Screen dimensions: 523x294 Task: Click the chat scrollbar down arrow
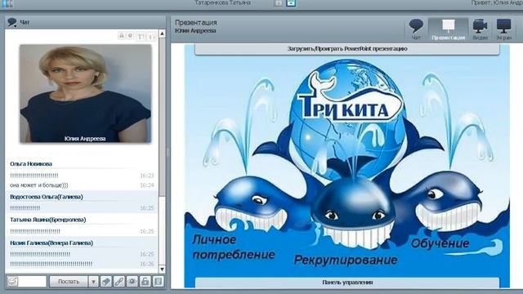click(x=162, y=269)
